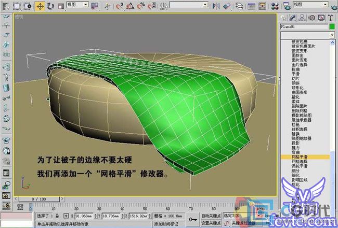
Task: Step the time slider forward with right arrow
Action: pyautogui.click(x=62, y=199)
